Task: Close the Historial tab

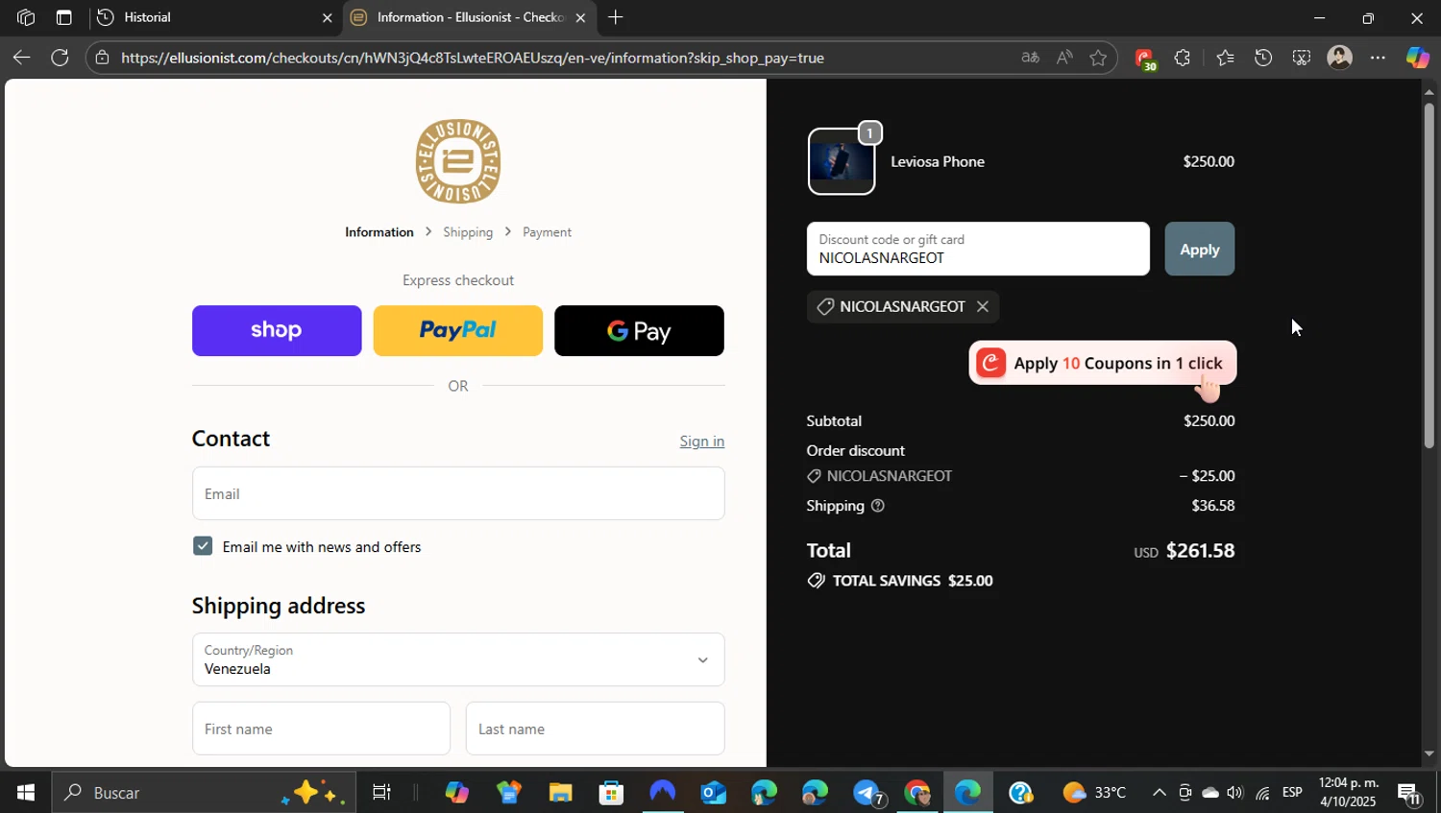Action: coord(327,17)
